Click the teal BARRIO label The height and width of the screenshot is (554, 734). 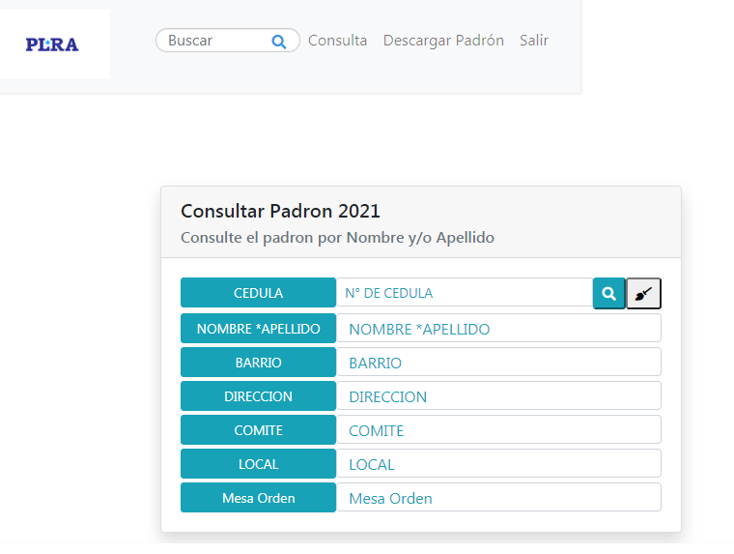(x=258, y=363)
